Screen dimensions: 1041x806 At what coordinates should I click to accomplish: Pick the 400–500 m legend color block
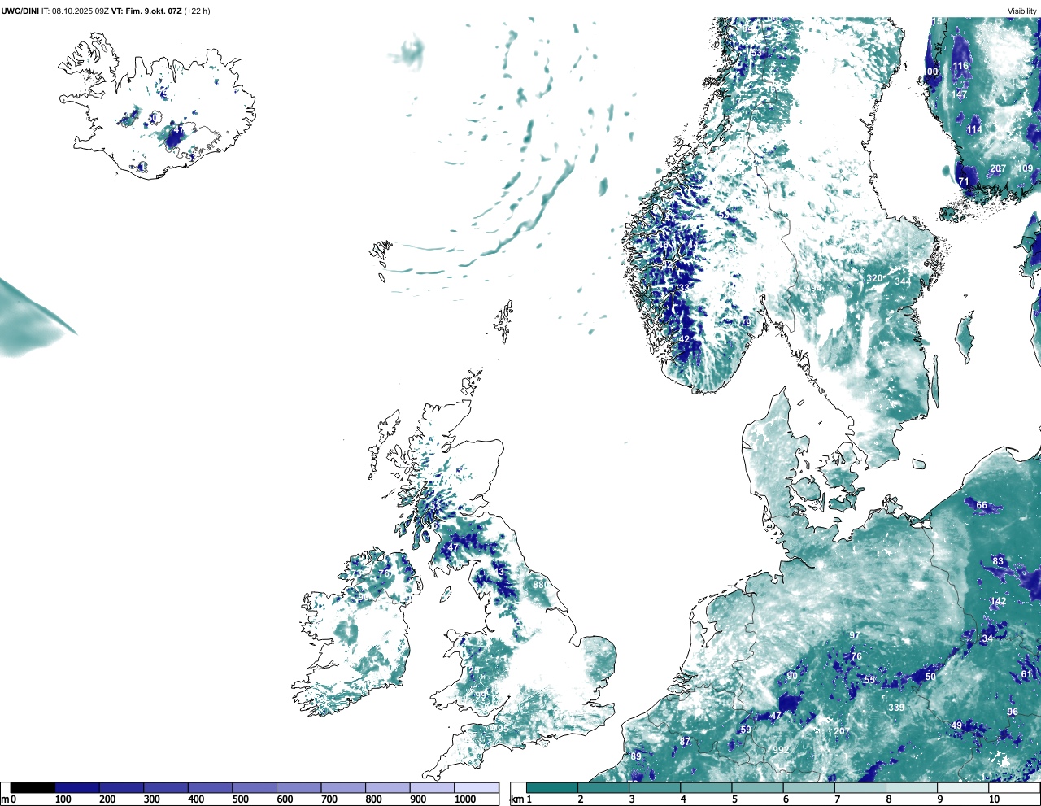(x=210, y=787)
